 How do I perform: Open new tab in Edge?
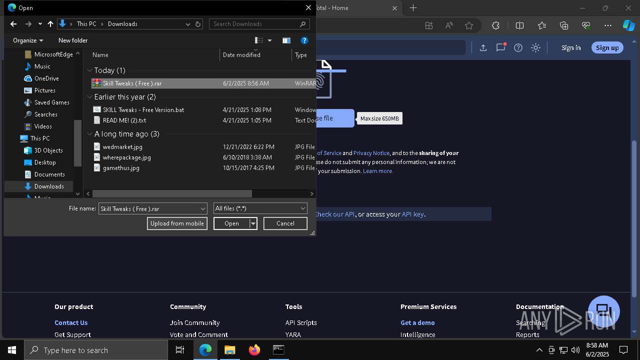tap(413, 8)
